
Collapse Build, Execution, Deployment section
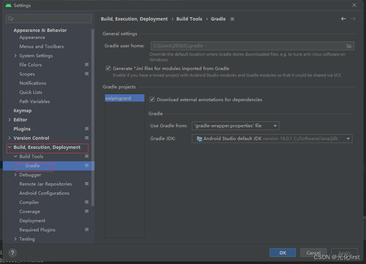(x=10, y=147)
